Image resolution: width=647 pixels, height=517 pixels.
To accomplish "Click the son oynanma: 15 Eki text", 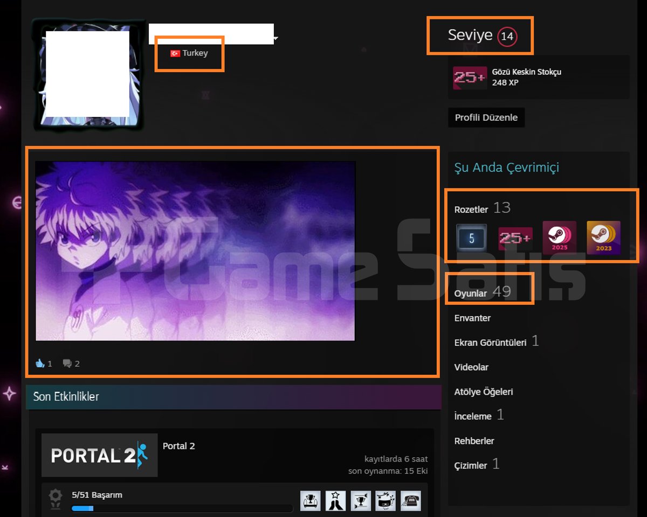I will 388,471.
